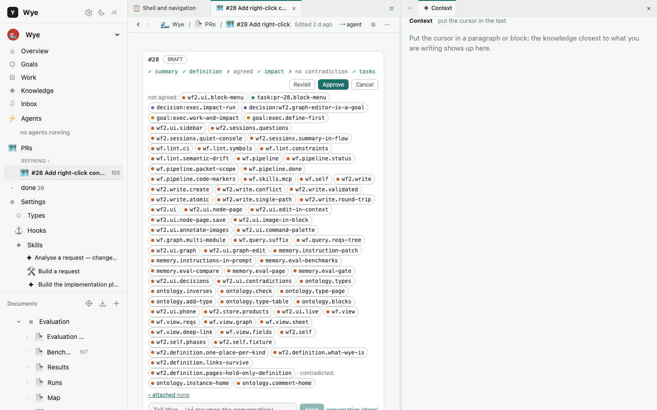657x410 pixels.
Task: Close the Context panel with the X
Action: pos(649,8)
